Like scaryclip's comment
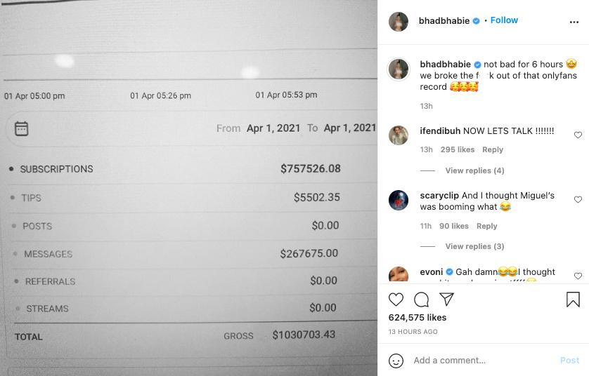 tap(578, 200)
